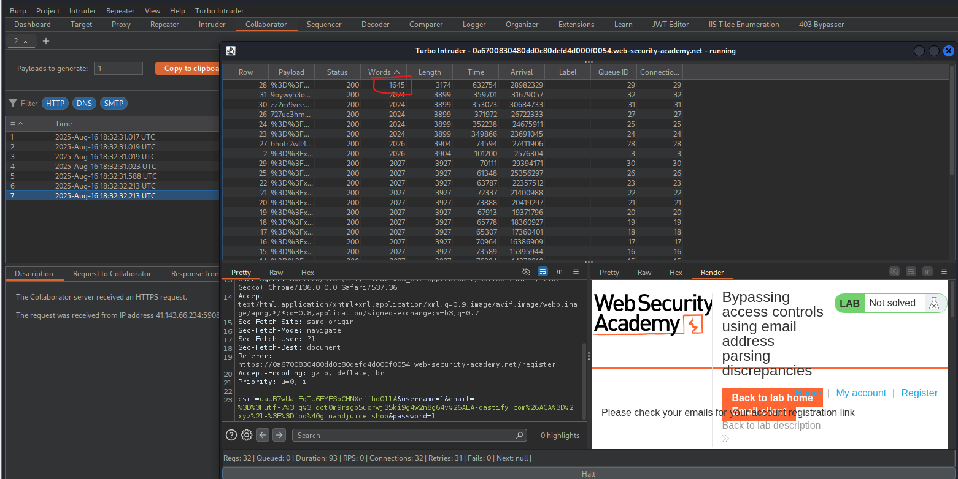Select results row with payload 9oywy53o...
Screen dimensions: 958x479
coord(452,95)
